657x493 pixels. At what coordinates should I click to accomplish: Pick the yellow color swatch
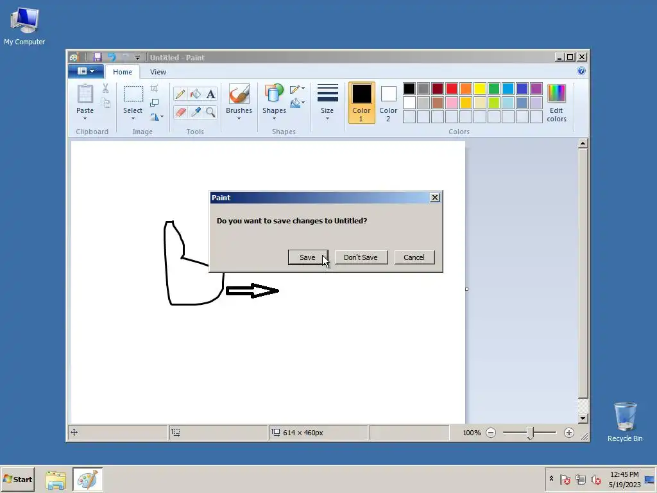pos(480,89)
